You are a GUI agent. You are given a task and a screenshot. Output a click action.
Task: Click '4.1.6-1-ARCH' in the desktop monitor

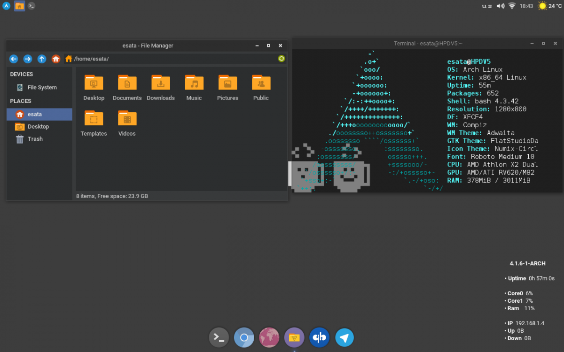[527, 264]
